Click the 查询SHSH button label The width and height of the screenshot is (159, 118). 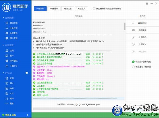point(143,23)
